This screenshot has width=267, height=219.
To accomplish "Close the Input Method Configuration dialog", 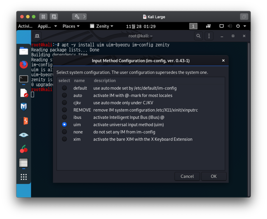I will 223,61.
